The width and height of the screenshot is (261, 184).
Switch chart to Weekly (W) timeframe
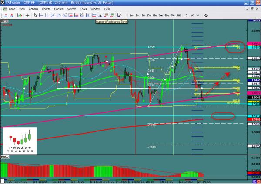tap(192, 16)
